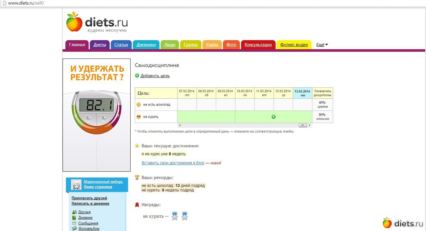Screen dimensions: 426x231
Task: Expand the Ещё dropdown menu
Action: pyautogui.click(x=322, y=45)
